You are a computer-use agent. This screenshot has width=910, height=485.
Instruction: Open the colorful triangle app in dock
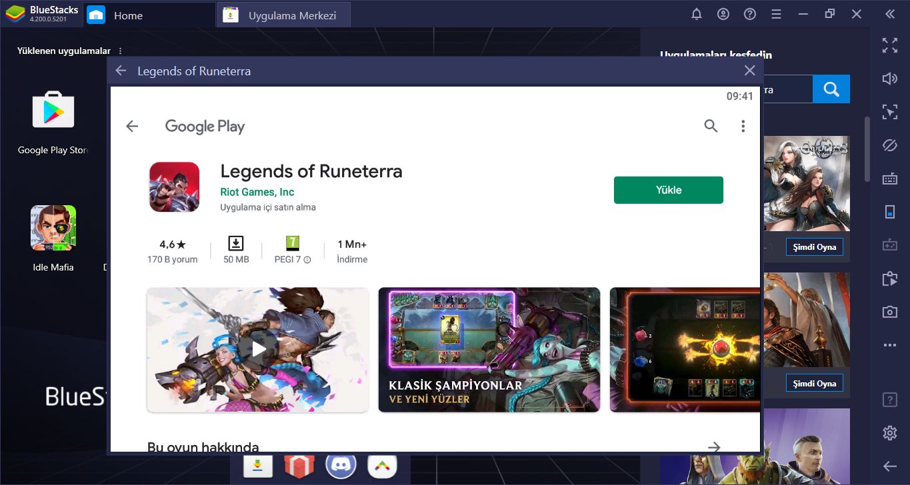(381, 466)
